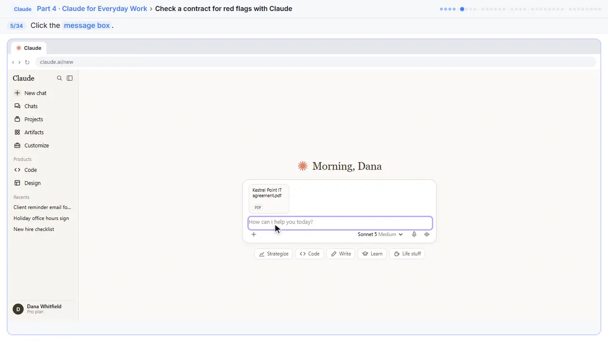Select the Strategize suggestion chip
Image resolution: width=608 pixels, height=342 pixels.
pyautogui.click(x=274, y=254)
